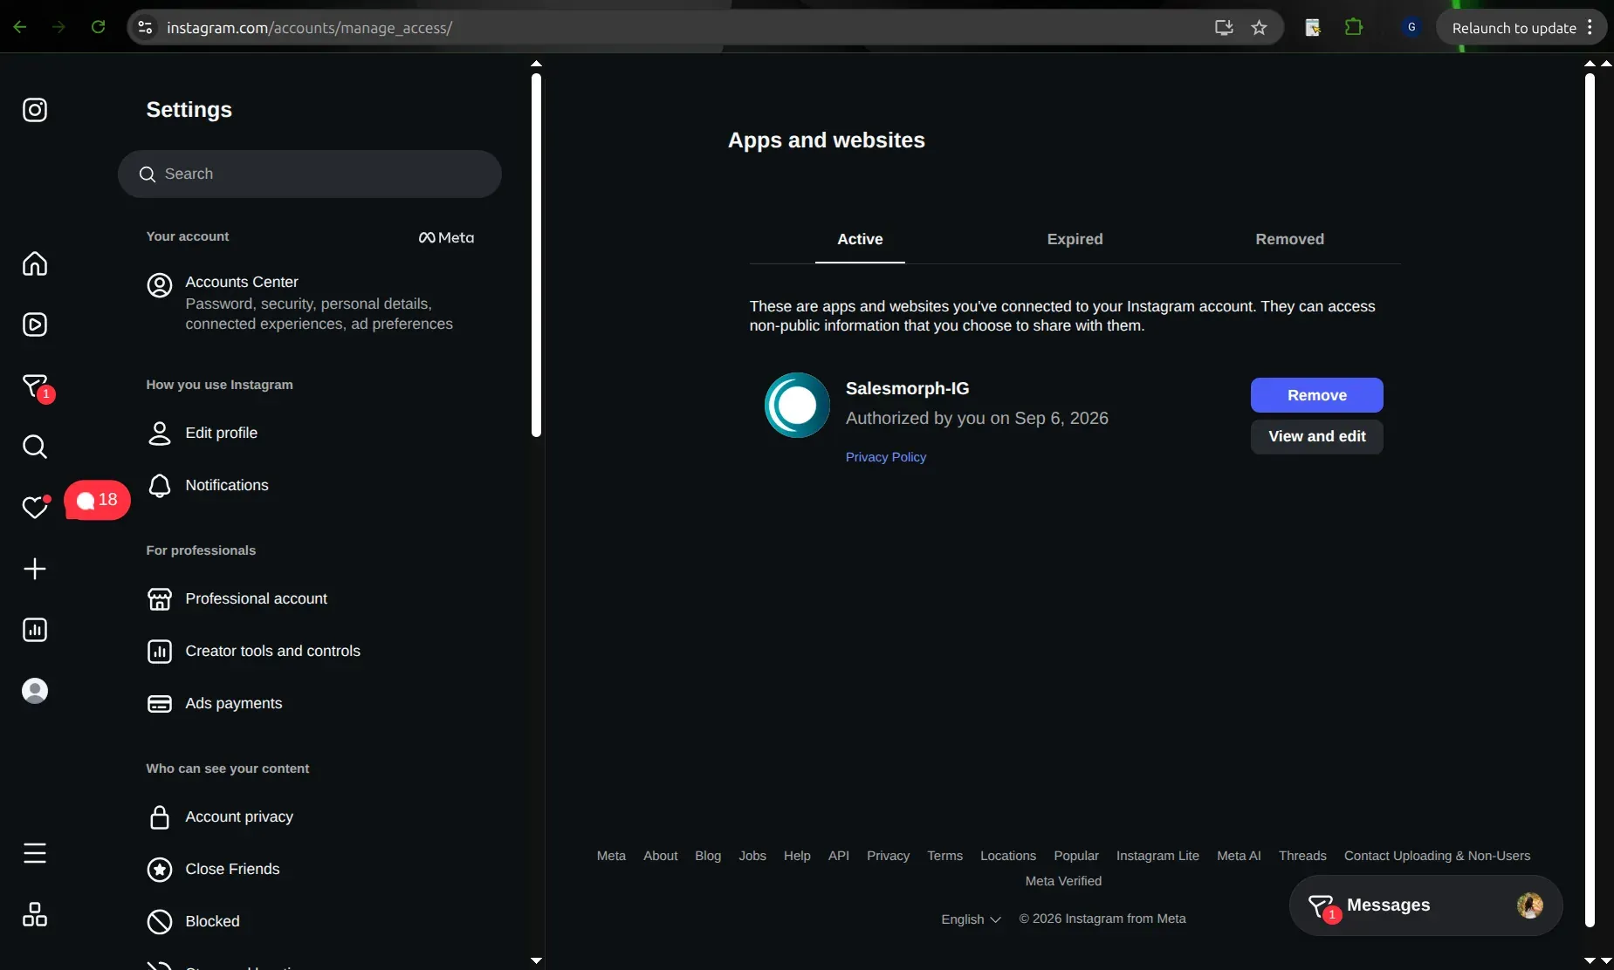Click the 18 new comments badge
Image resolution: width=1614 pixels, height=970 pixels.
[x=97, y=500]
